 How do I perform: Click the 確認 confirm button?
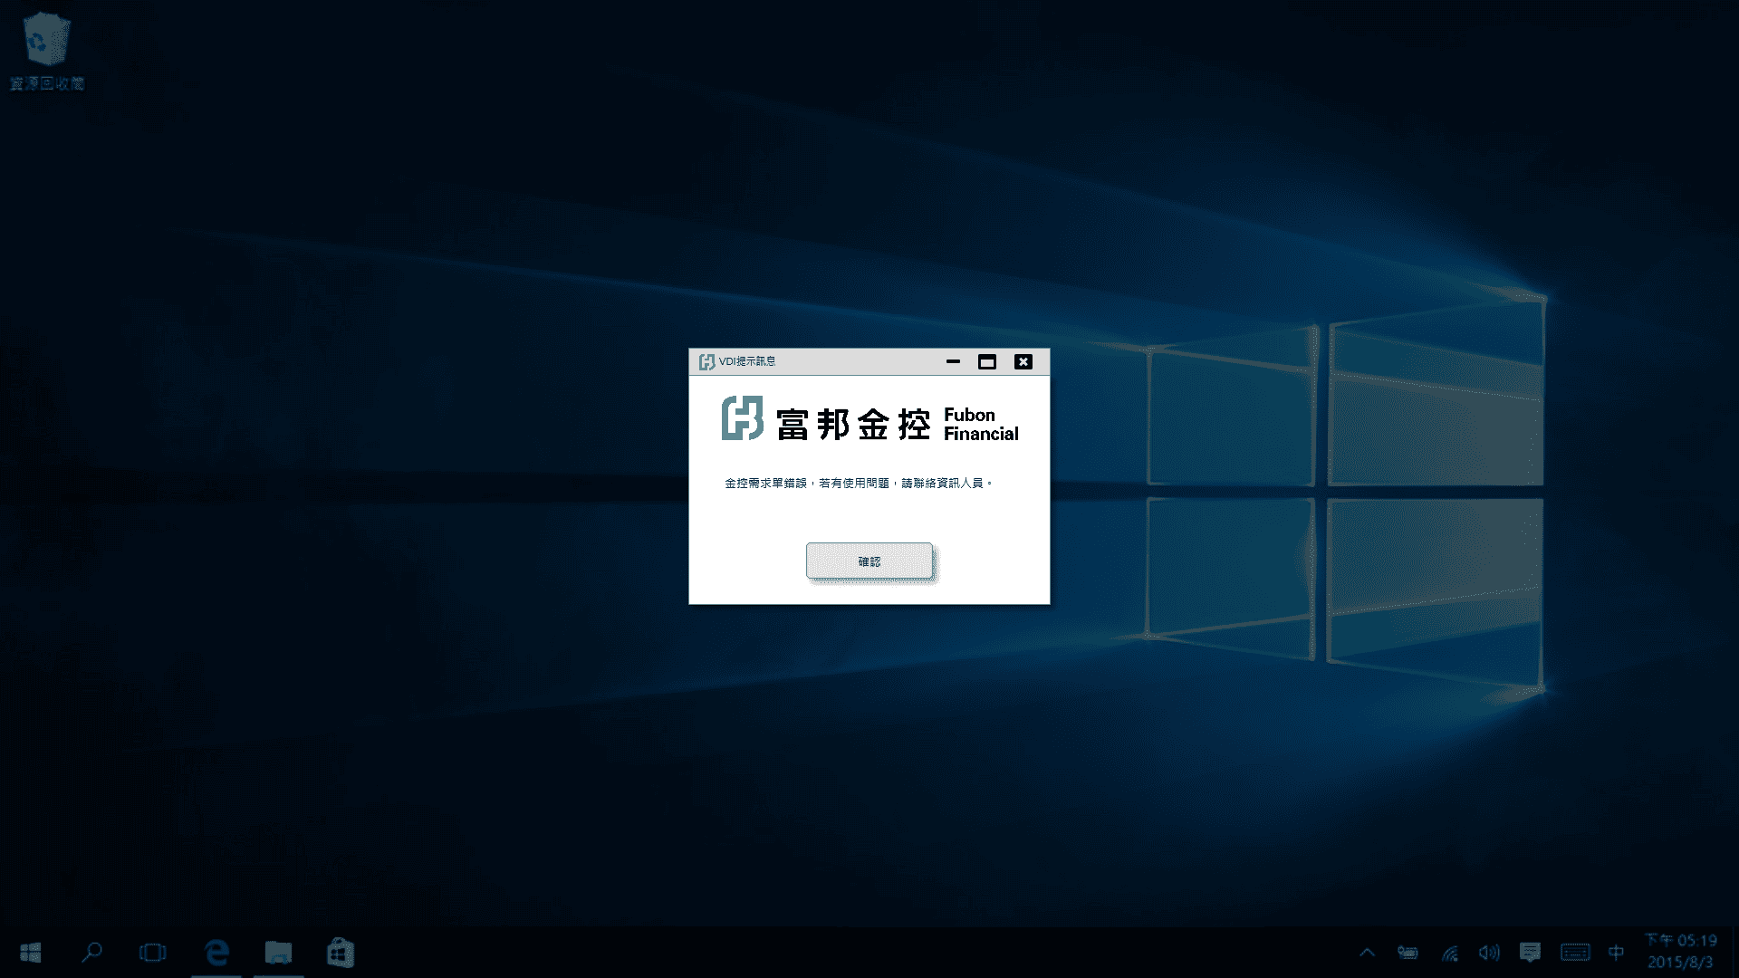(869, 561)
